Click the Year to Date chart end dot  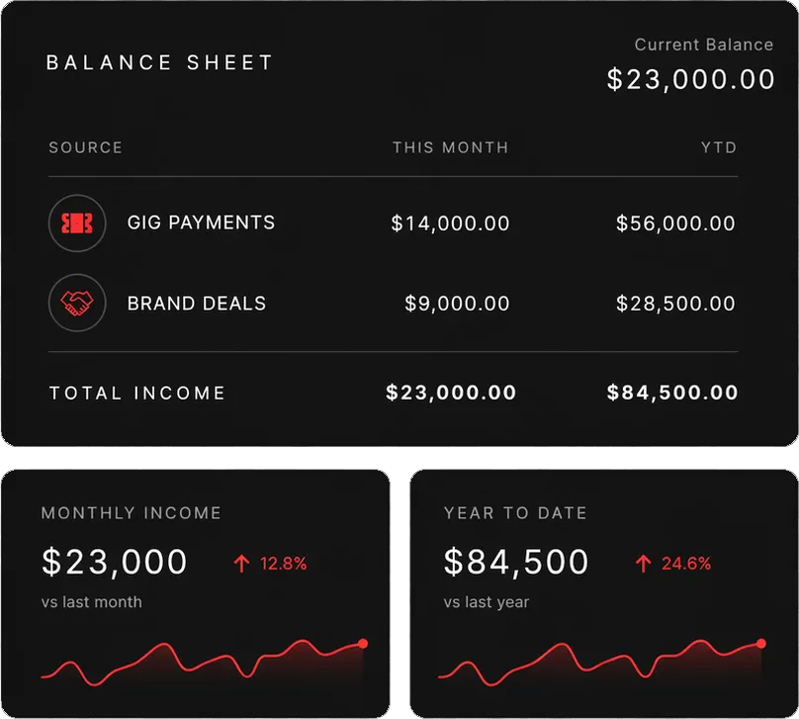pos(761,644)
